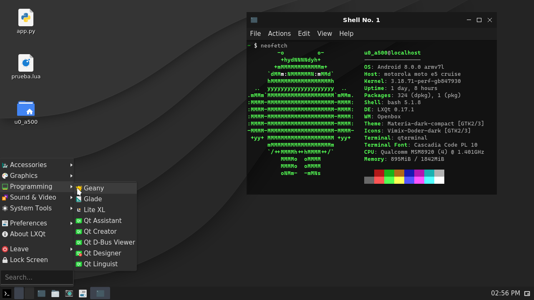
Task: Click the file manager folder icon in the taskbar
Action: pyautogui.click(x=55, y=293)
